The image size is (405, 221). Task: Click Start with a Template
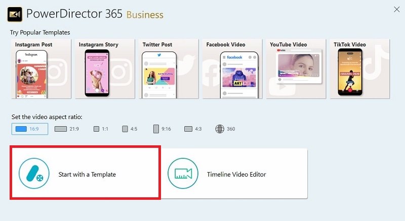[x=85, y=173]
